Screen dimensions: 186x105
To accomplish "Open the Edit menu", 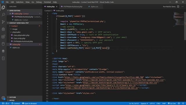I will pos(12,2).
